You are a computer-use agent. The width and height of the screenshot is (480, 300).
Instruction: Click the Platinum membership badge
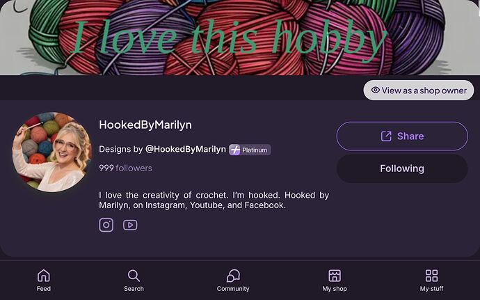(x=250, y=150)
